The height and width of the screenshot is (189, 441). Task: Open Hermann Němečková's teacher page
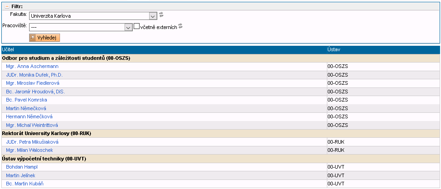29,116
